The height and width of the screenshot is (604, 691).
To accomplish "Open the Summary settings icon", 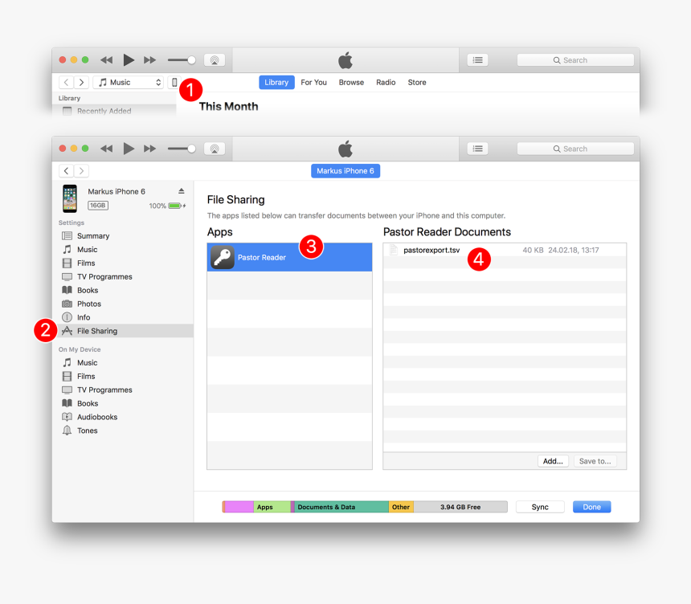I will [68, 235].
